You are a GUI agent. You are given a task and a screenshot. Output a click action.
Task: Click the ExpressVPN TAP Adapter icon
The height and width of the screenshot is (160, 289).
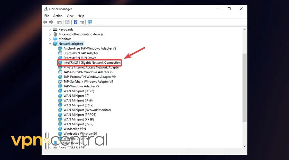pyautogui.click(x=60, y=53)
